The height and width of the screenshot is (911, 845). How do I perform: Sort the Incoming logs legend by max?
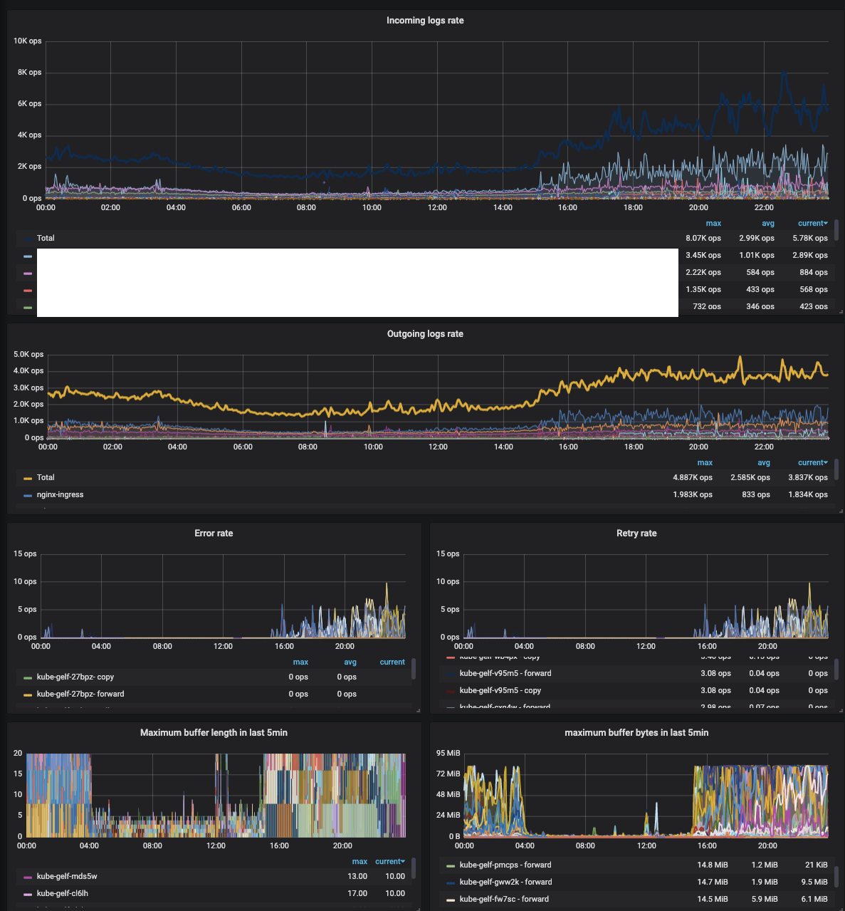(x=713, y=223)
